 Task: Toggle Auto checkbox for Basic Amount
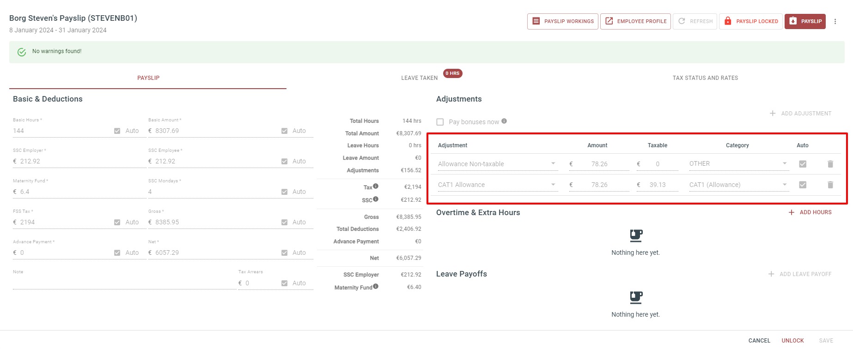coord(285,131)
